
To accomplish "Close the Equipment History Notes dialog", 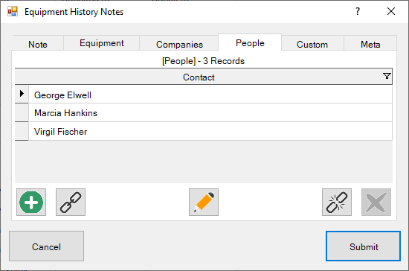I will pyautogui.click(x=391, y=11).
